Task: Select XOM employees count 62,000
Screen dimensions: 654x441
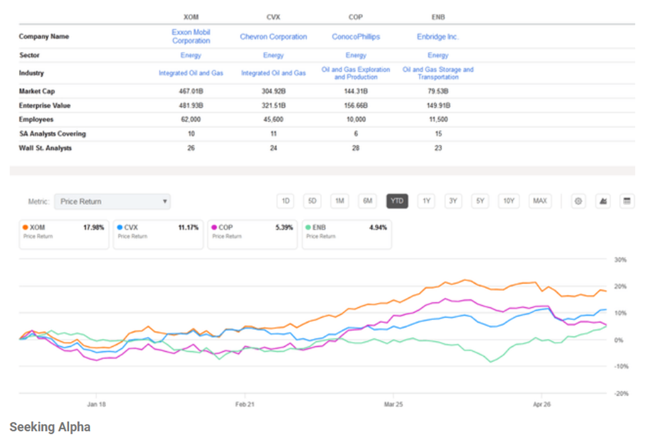Action: (191, 119)
